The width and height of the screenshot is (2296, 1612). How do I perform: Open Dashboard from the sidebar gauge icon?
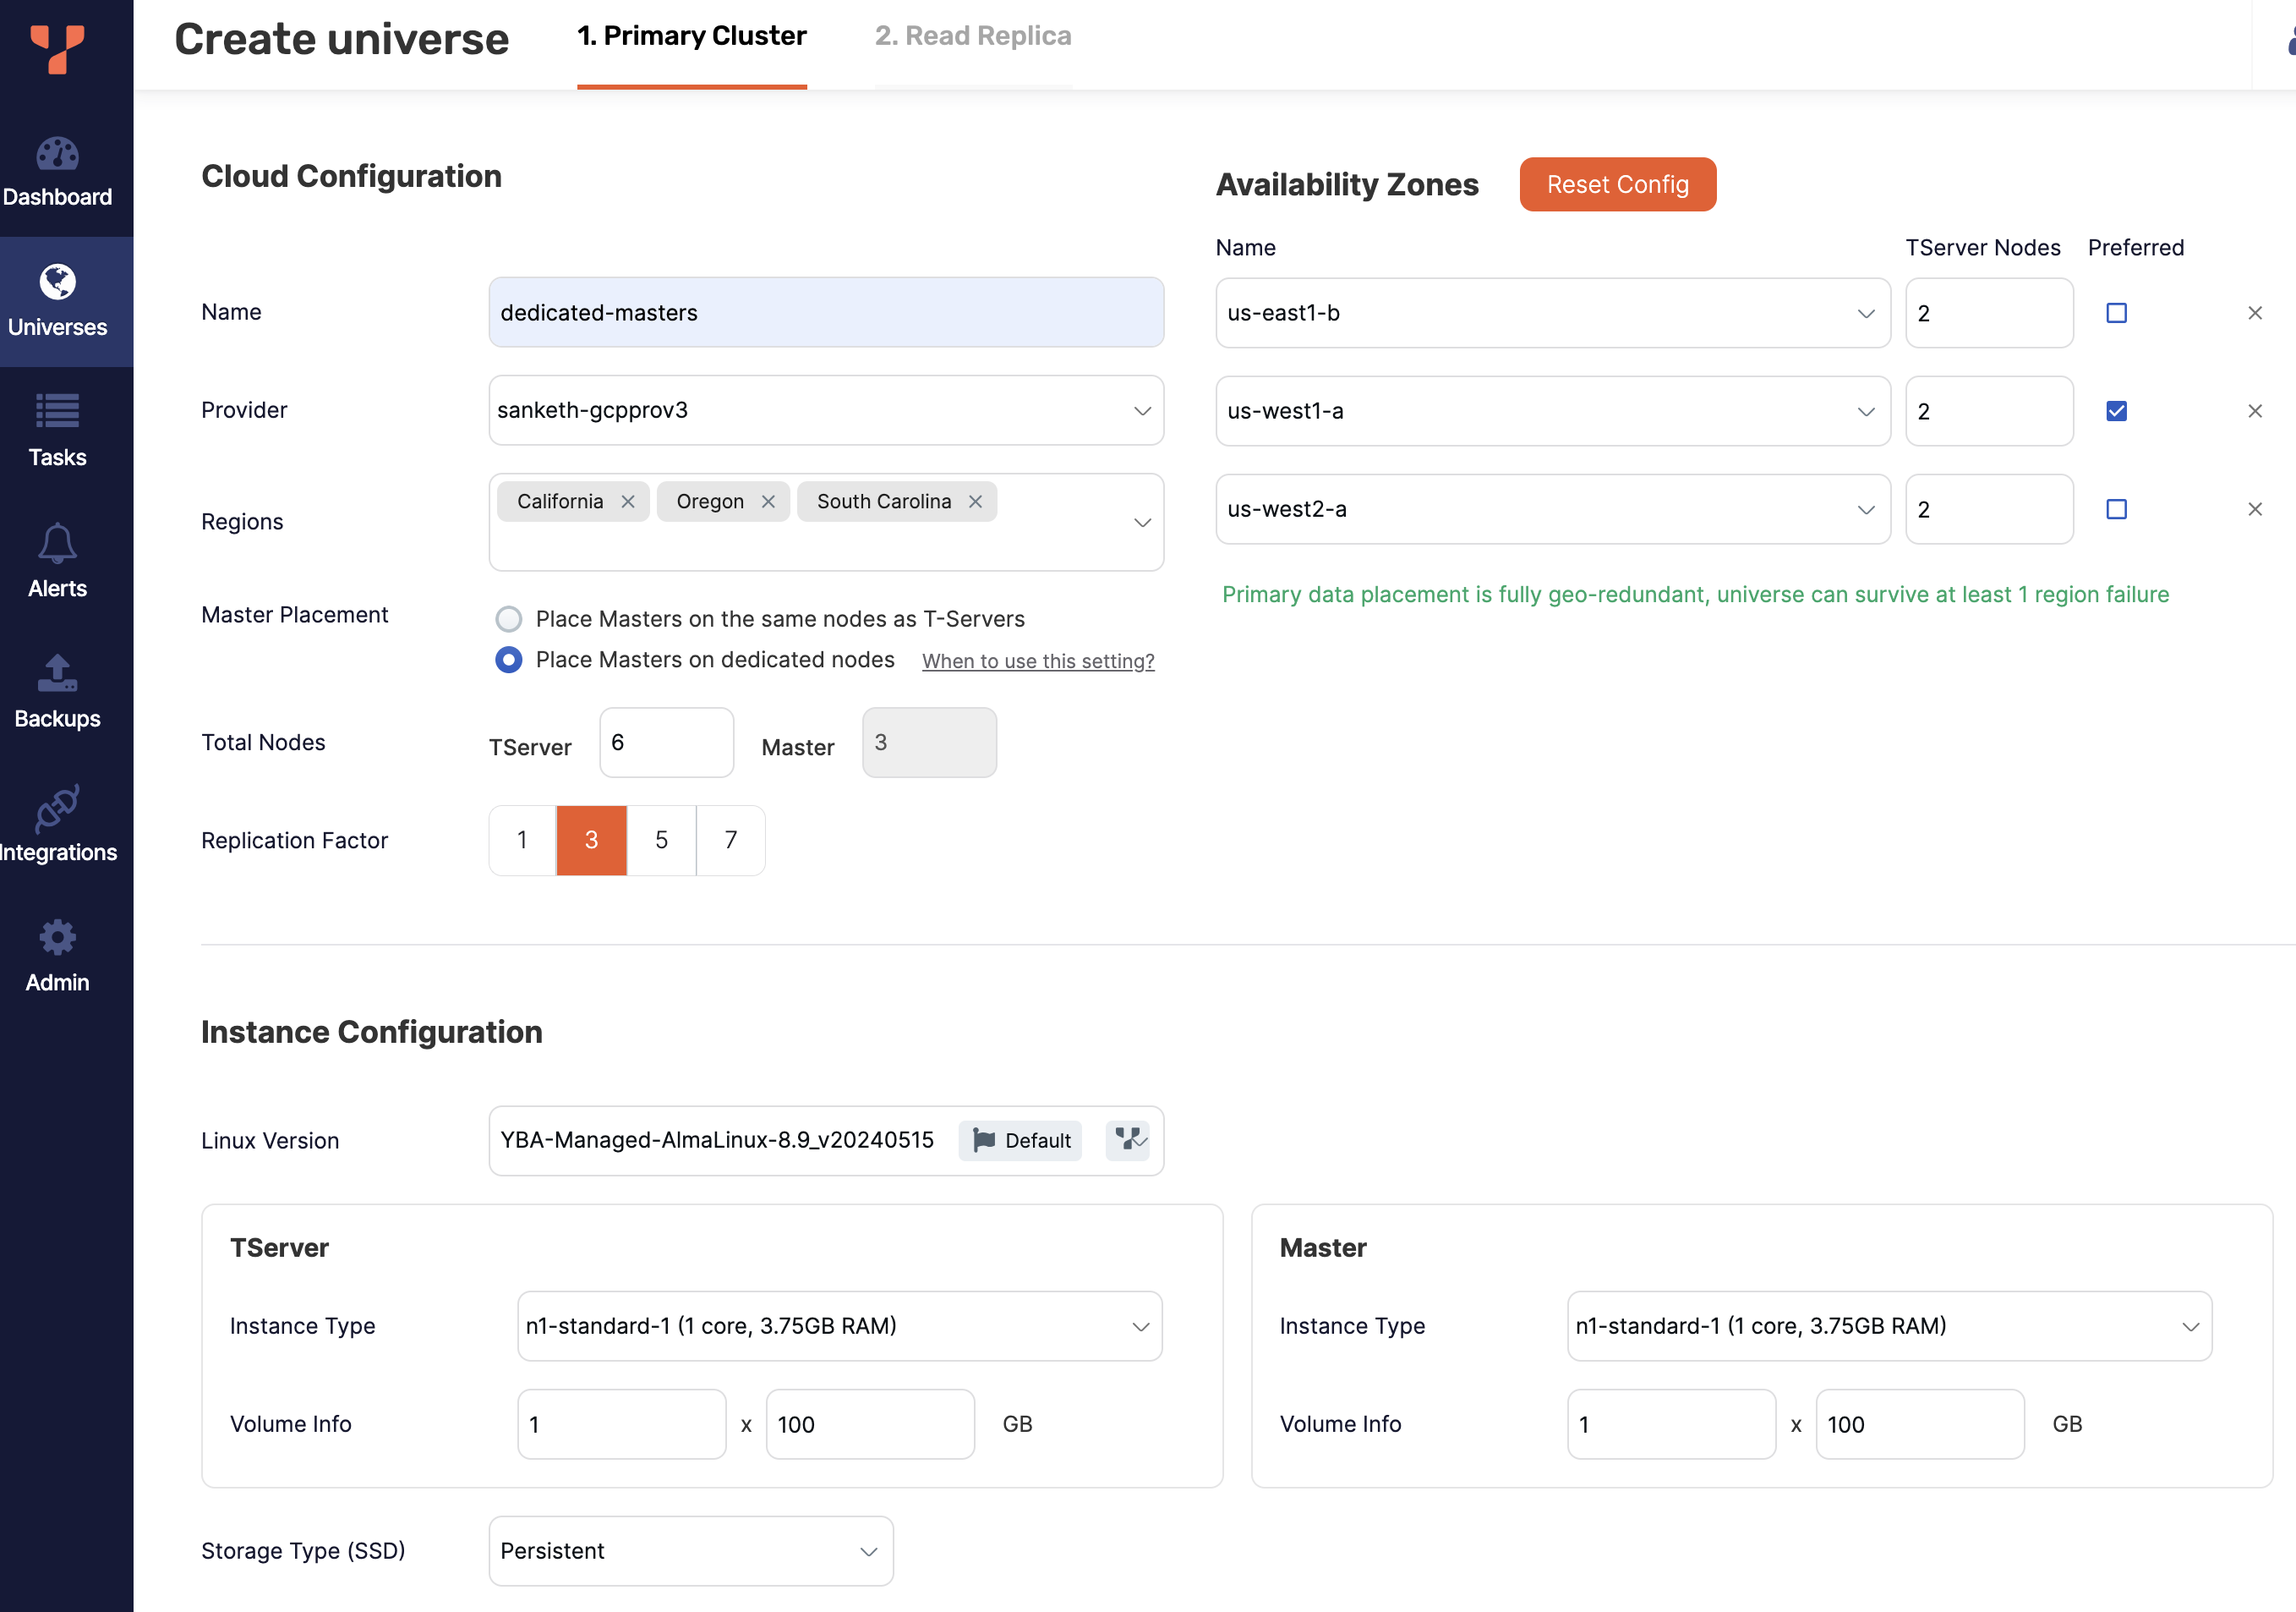[57, 154]
